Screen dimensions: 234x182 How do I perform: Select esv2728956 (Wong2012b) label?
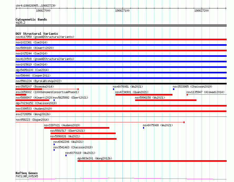(x=33, y=114)
